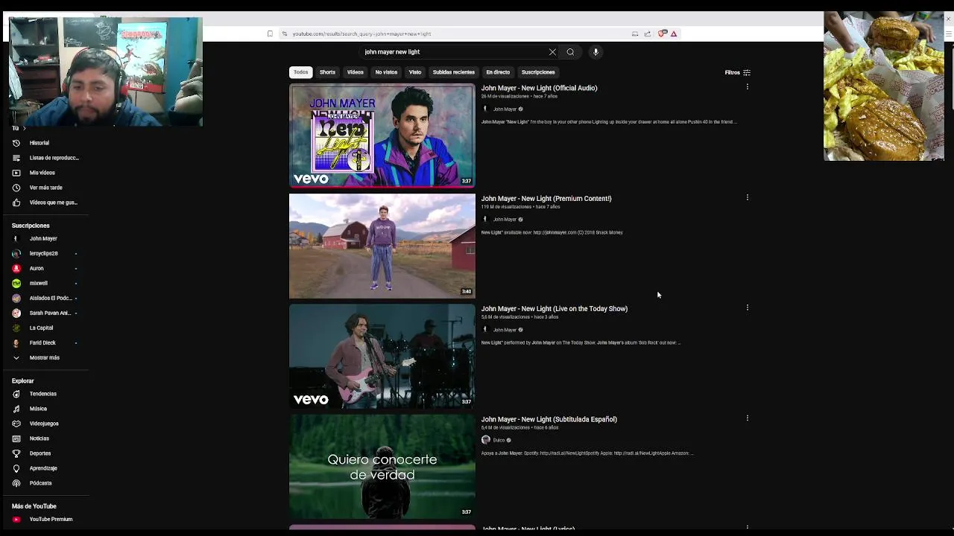This screenshot has height=536, width=954.
Task: Select the Visto filter chip
Action: coord(415,72)
